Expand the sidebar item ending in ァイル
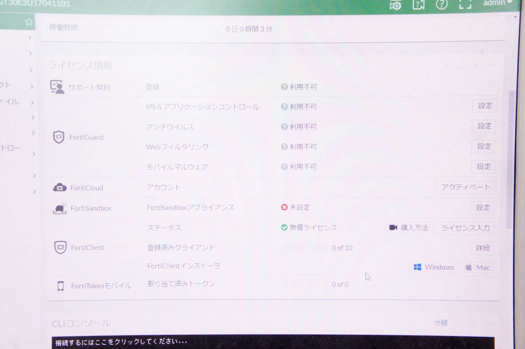Screen dimensions: 525x349 [17, 102]
